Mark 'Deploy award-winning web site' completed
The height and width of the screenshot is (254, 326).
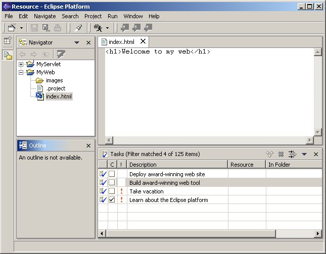(x=112, y=174)
